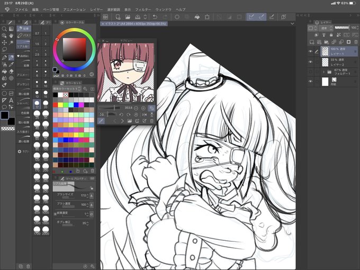Create a new layer folder
Image resolution: width=360 pixels, height=270 pixels.
coord(327,42)
